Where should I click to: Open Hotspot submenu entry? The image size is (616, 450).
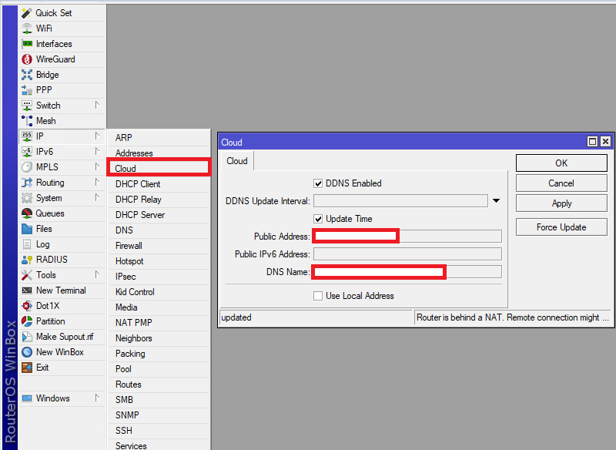(159, 261)
